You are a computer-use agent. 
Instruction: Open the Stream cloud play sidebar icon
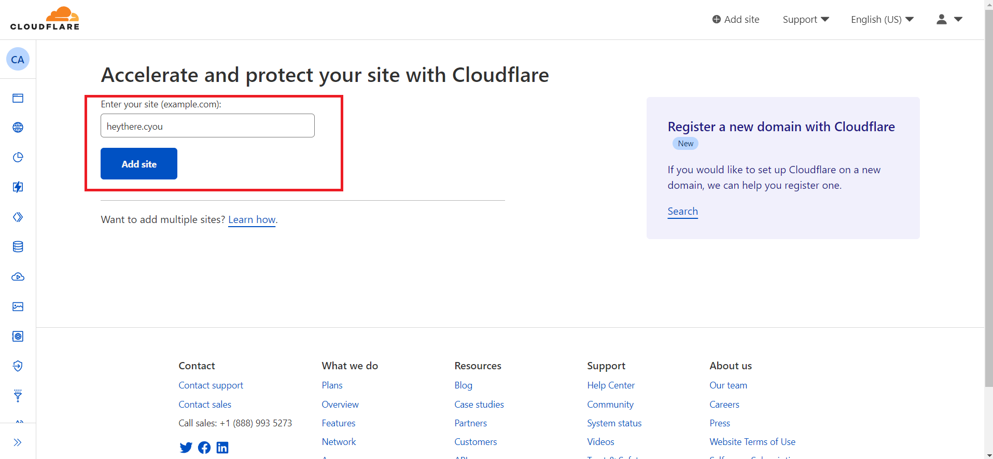click(x=18, y=276)
